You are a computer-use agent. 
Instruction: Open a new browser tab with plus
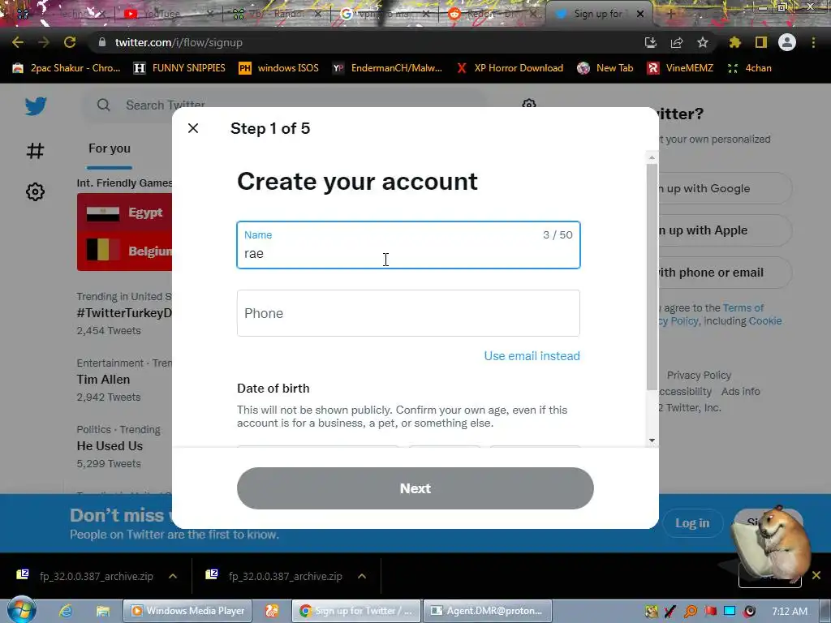(670, 14)
